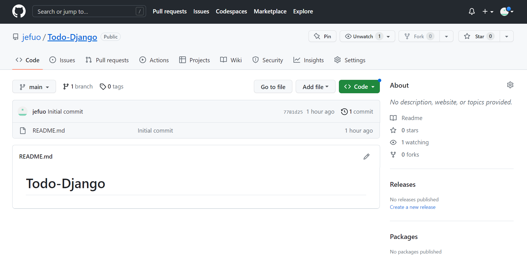Screen dimensions: 527x256
Task: Open the GitHub home logo
Action: (x=19, y=11)
